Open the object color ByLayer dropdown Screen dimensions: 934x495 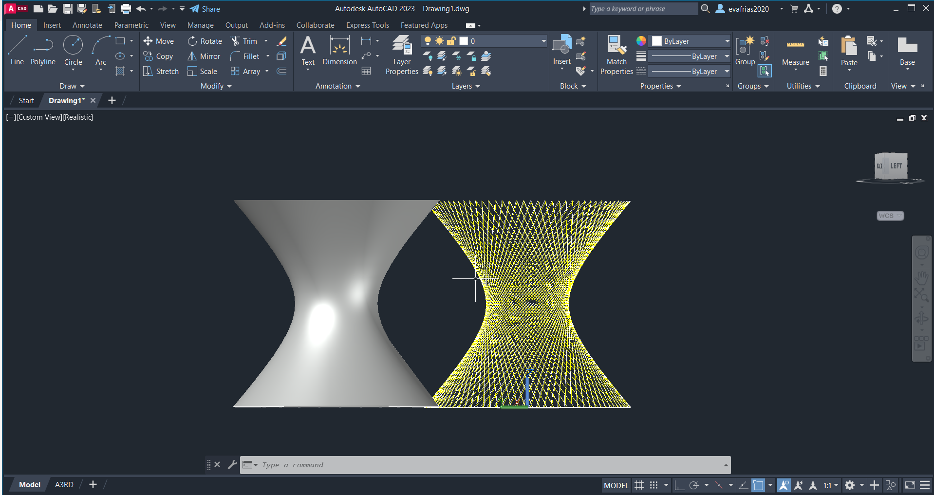tap(727, 41)
